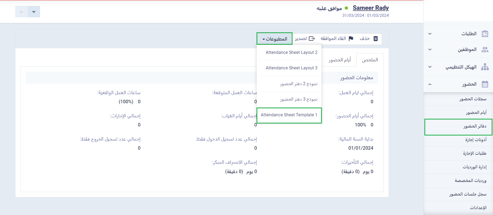Switch to the أيام الحضور tab
493x215 pixels.
340,60
